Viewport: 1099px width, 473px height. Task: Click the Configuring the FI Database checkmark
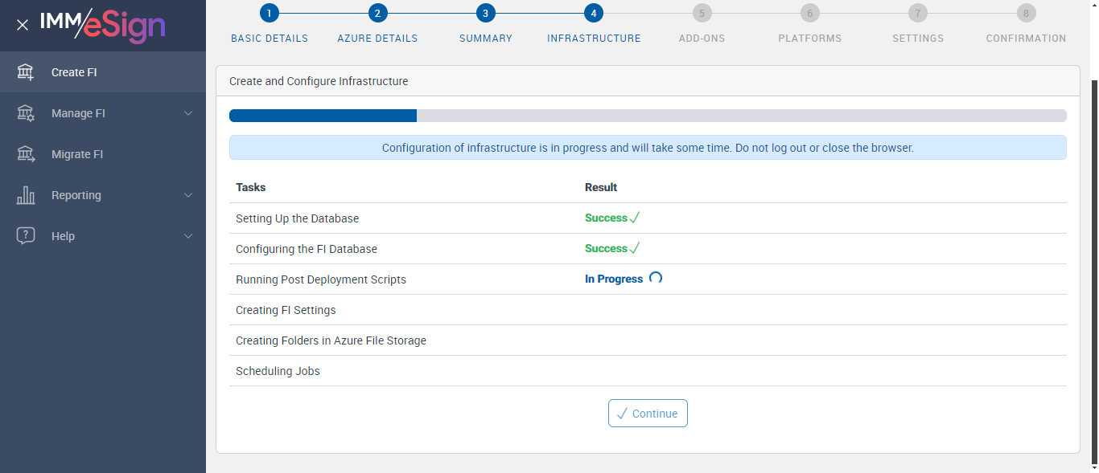(635, 248)
